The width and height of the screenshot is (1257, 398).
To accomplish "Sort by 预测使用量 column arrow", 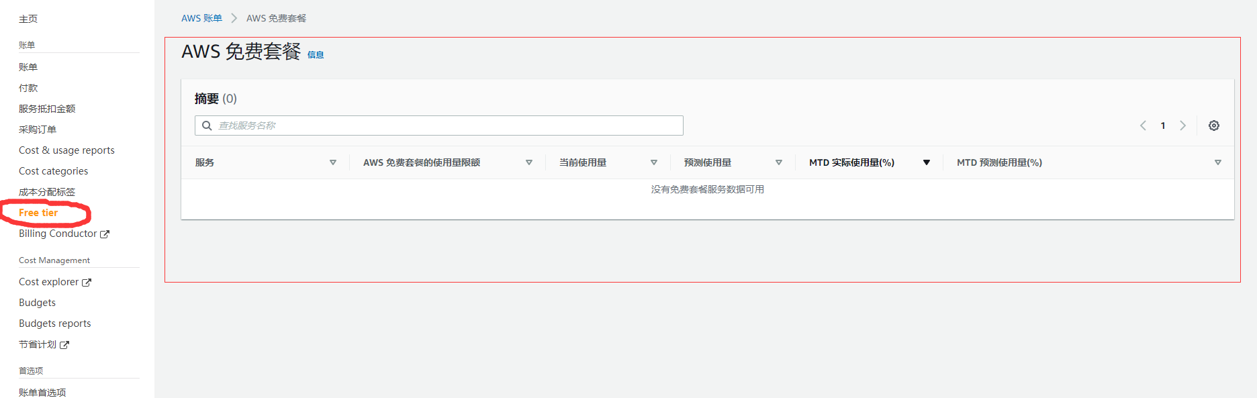I will [779, 162].
